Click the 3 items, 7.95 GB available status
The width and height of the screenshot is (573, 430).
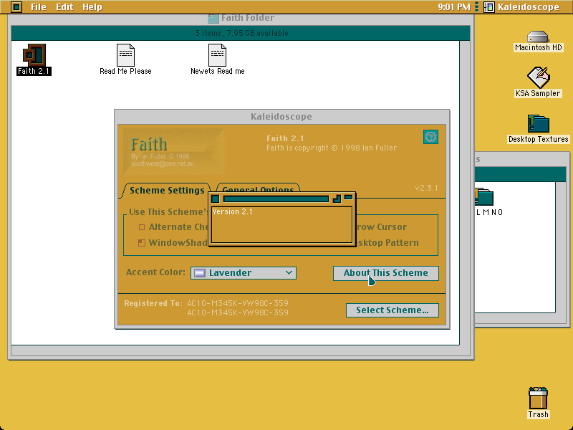coord(241,33)
